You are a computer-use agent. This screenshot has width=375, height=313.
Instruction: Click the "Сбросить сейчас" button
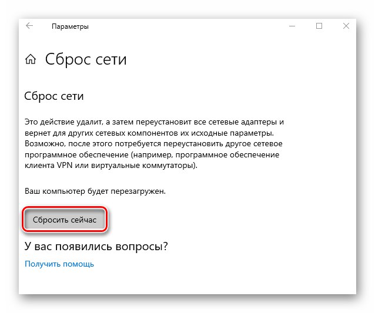tap(65, 220)
